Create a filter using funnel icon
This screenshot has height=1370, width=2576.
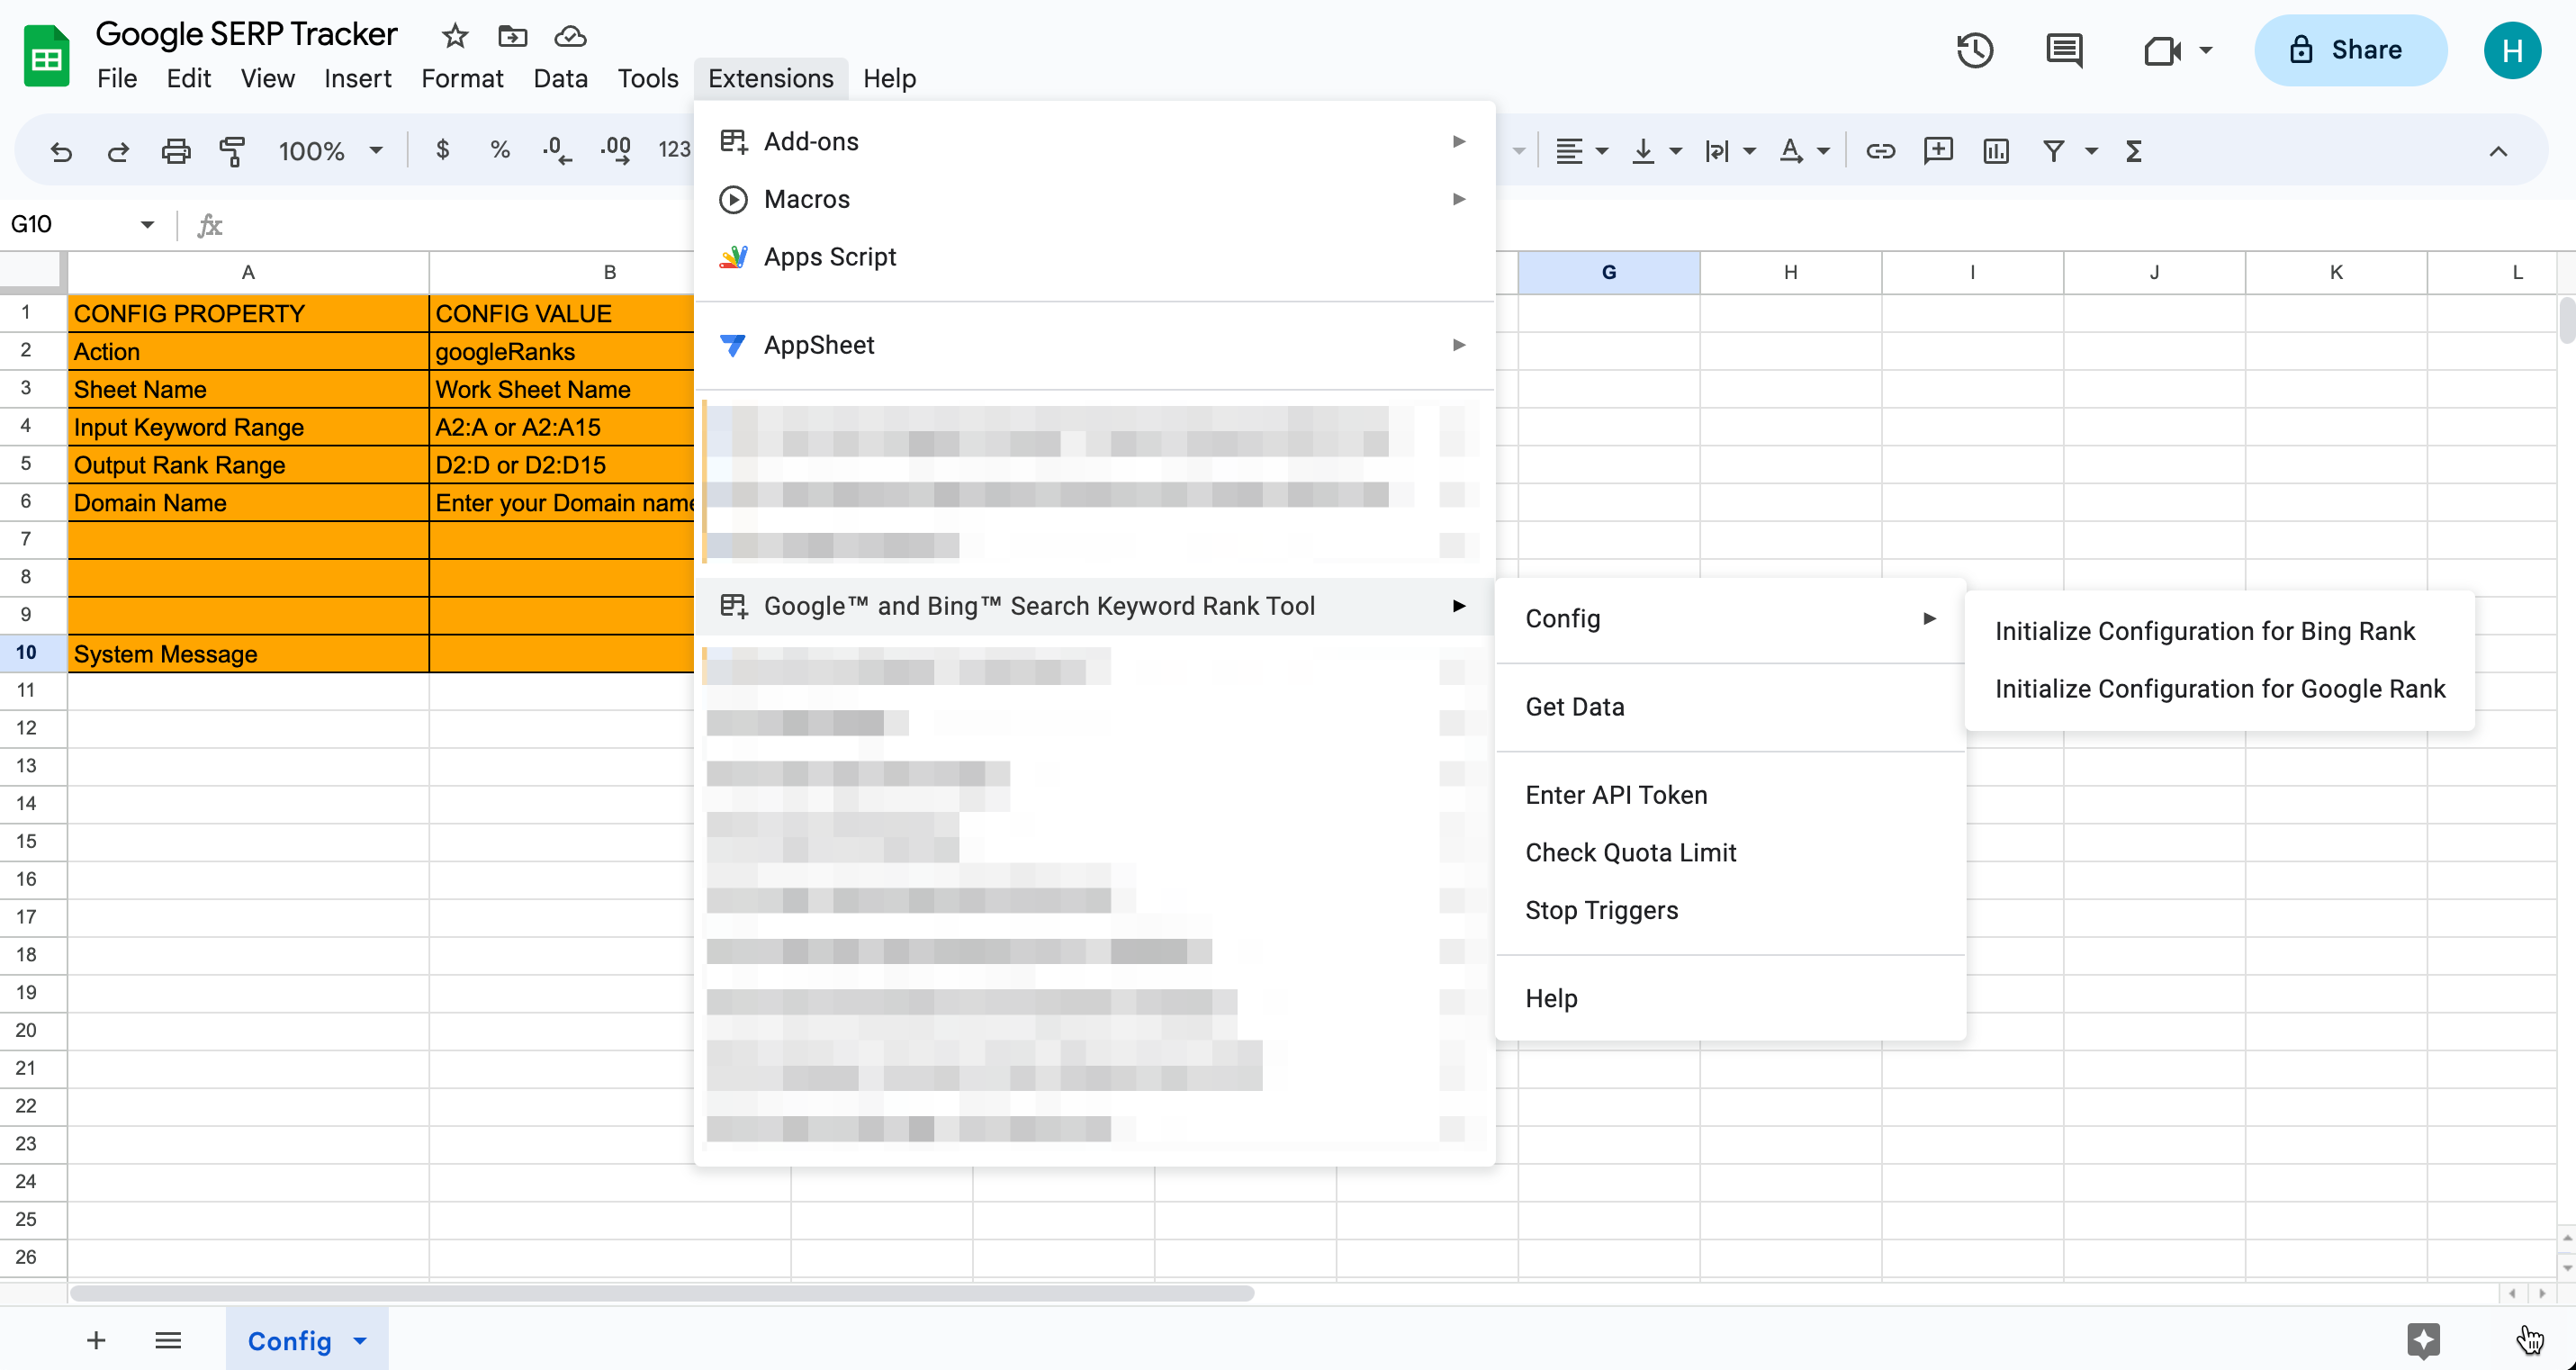coord(2054,151)
